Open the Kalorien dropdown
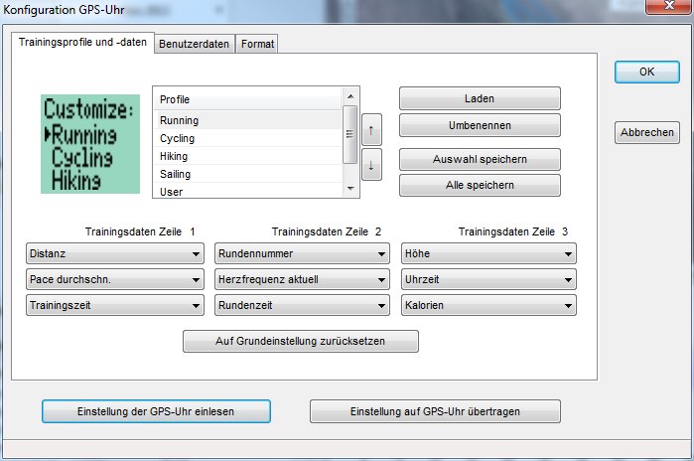 (488, 305)
